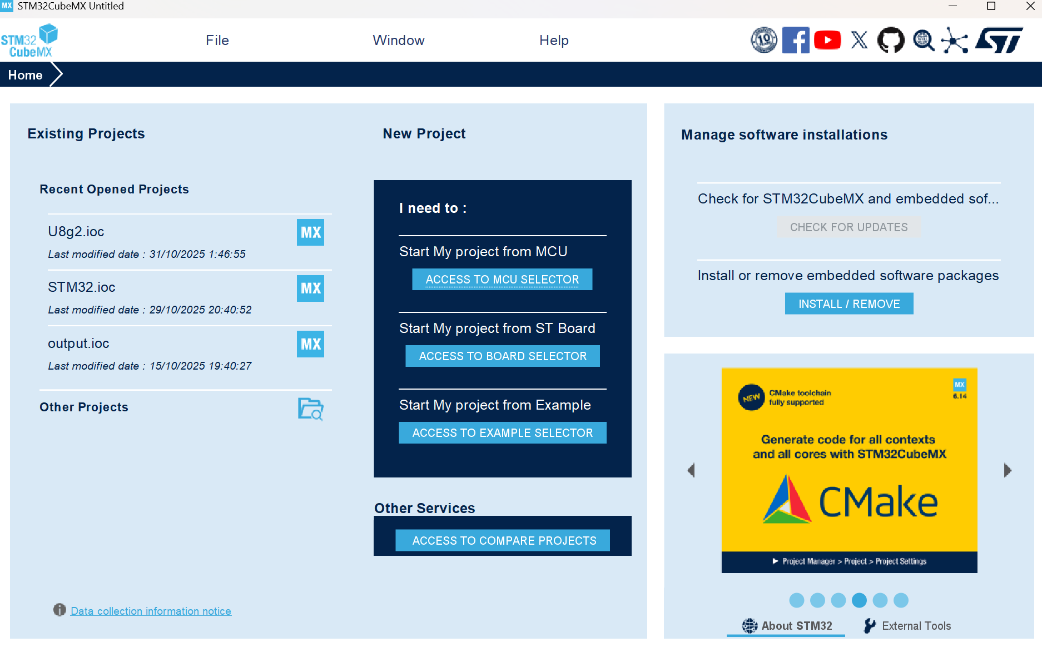The width and height of the screenshot is (1042, 647).
Task: Click the Other Projects label
Action: click(84, 407)
